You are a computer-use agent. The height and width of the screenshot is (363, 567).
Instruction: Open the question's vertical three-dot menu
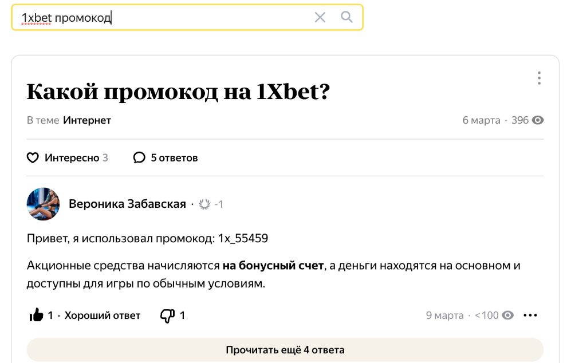pos(538,78)
